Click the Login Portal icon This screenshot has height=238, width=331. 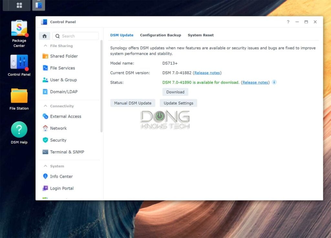(x=45, y=188)
